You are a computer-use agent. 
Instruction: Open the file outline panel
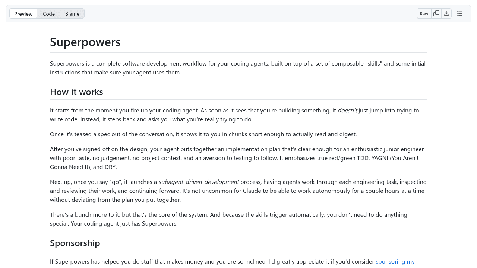459,13
